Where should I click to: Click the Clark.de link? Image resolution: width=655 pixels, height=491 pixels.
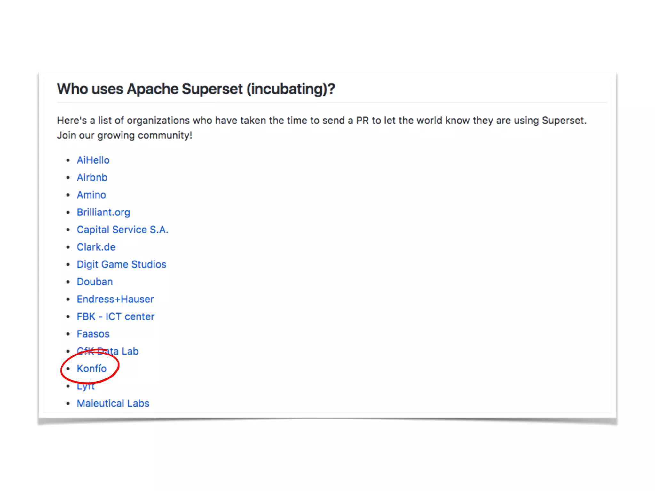(x=96, y=247)
